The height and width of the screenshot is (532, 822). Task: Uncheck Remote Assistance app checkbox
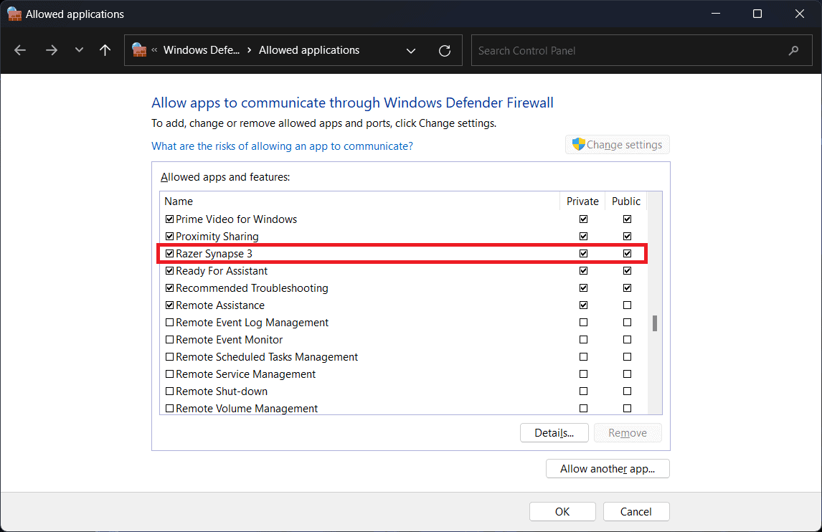[169, 305]
